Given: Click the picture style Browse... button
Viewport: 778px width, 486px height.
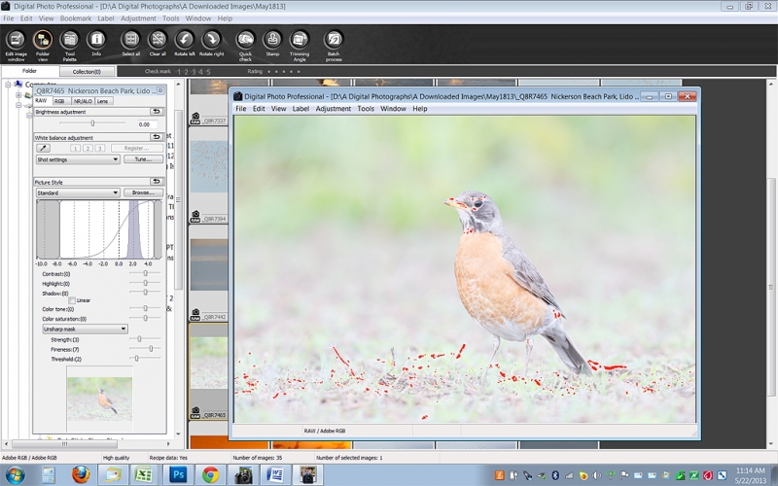Looking at the screenshot, I should tap(143, 192).
